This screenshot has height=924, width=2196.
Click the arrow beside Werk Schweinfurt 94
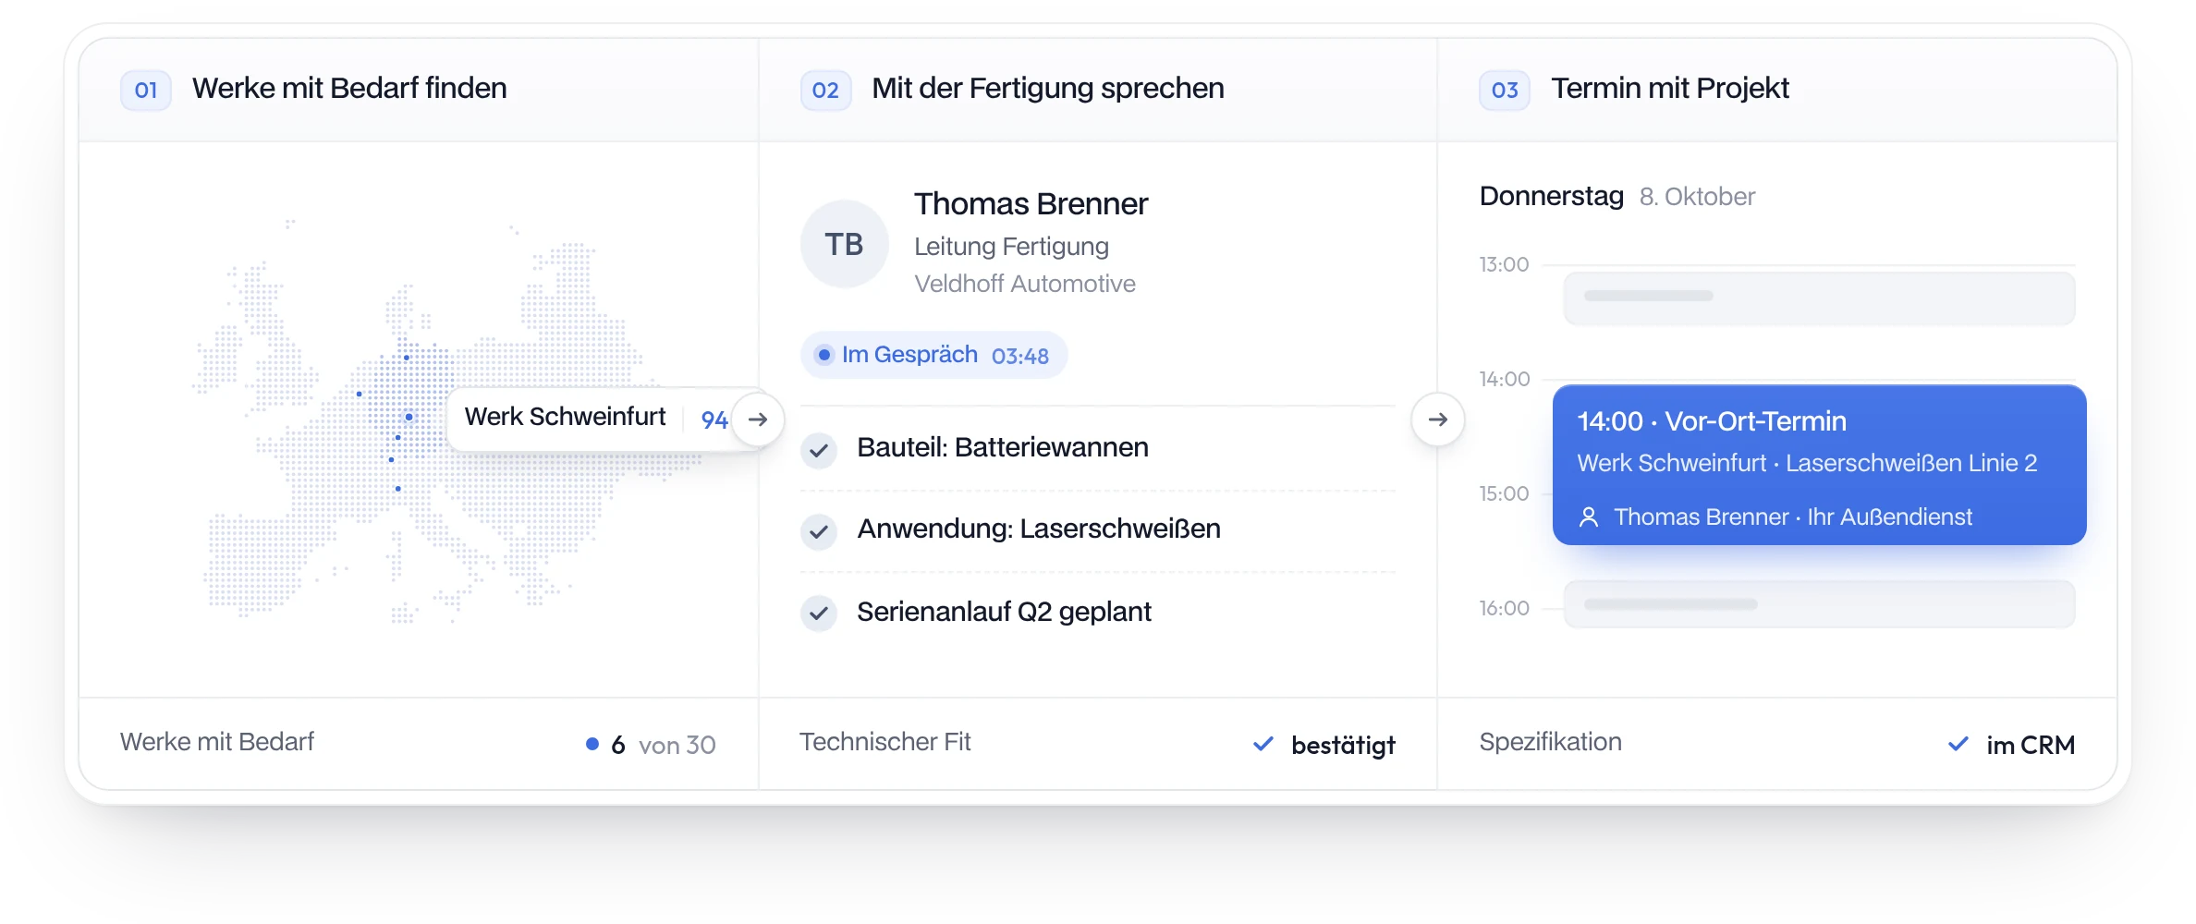758,419
